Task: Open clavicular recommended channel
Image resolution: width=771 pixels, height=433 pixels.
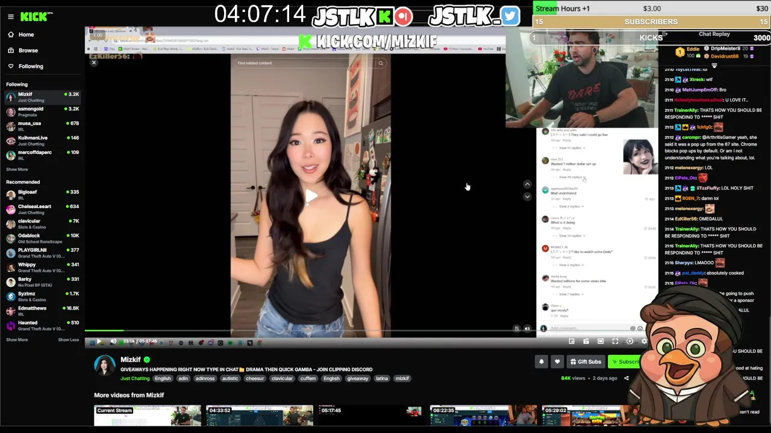Action: click(x=42, y=224)
